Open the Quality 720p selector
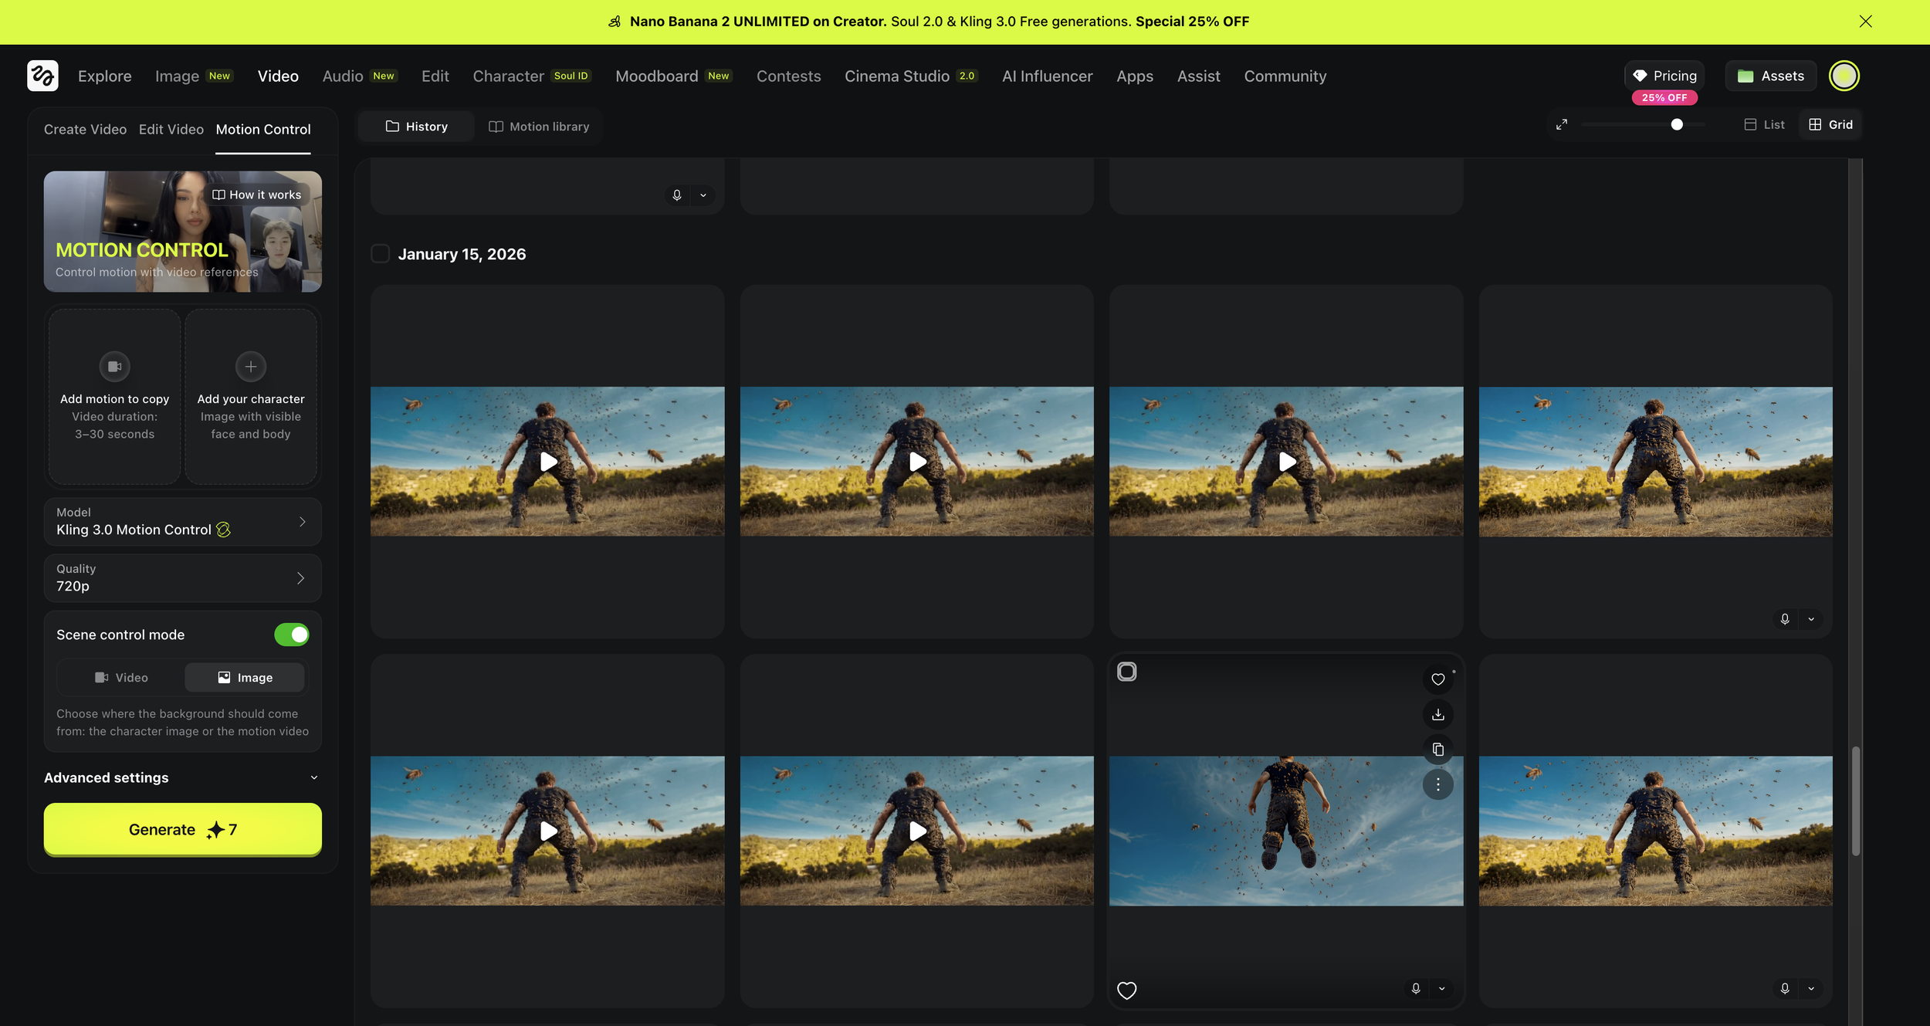 pyautogui.click(x=182, y=578)
